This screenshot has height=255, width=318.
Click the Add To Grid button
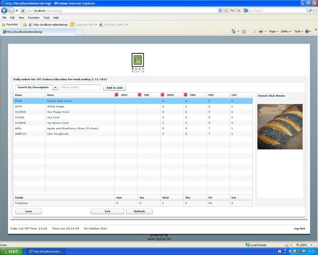(114, 87)
